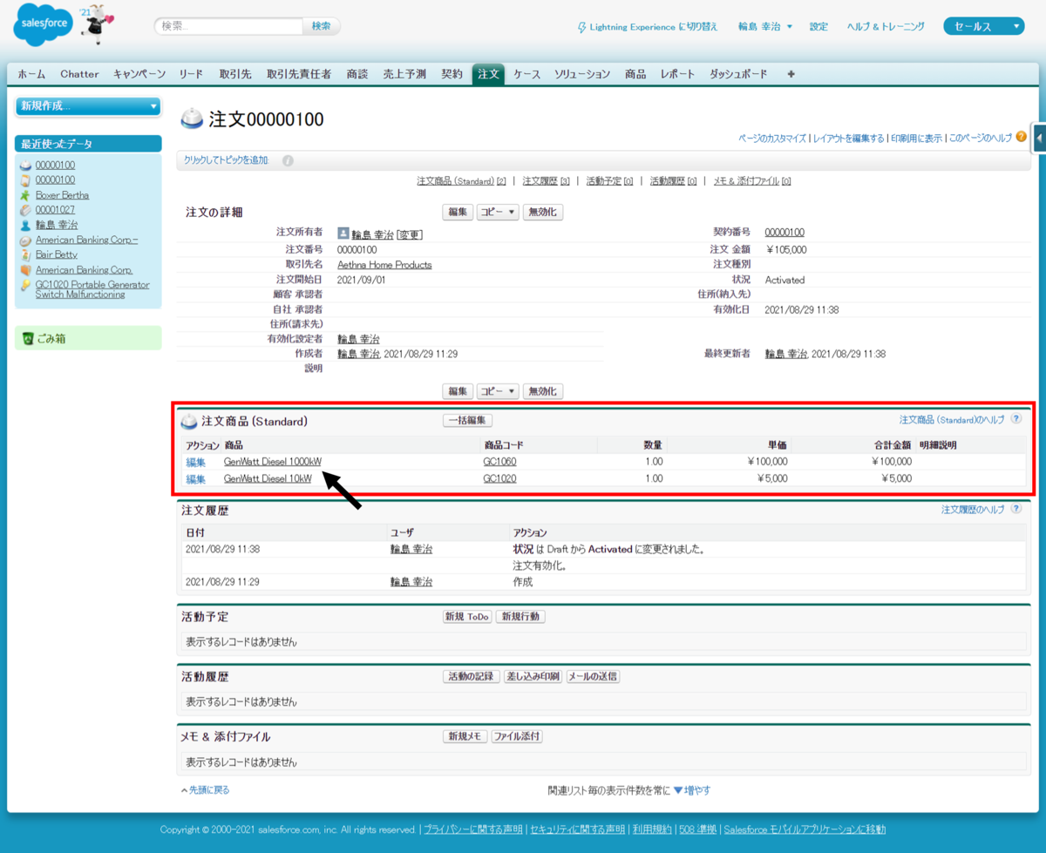Open the Chatter tab
Viewport: 1046px width, 853px height.
79,74
